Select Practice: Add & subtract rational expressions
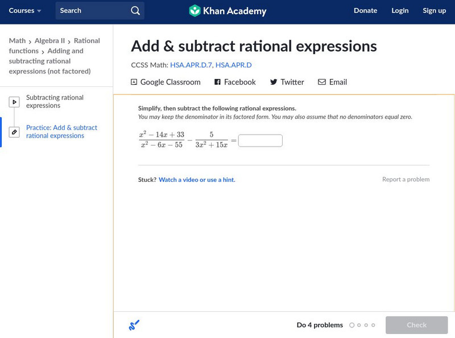This screenshot has width=455, height=338. pyautogui.click(x=61, y=132)
